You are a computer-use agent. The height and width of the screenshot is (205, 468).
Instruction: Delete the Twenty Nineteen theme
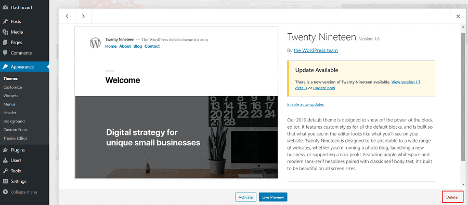pos(452,197)
